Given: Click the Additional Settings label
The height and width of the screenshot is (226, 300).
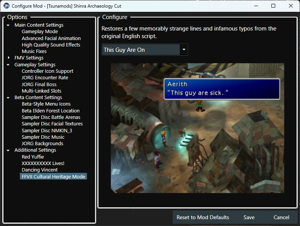Looking at the screenshot, I should [35, 150].
